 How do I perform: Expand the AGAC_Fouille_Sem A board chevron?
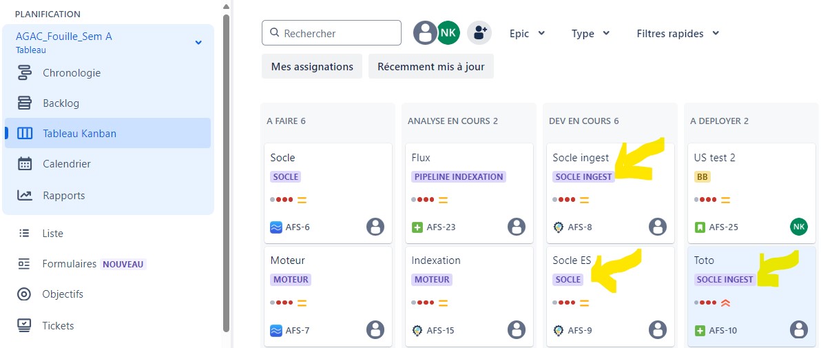[198, 43]
